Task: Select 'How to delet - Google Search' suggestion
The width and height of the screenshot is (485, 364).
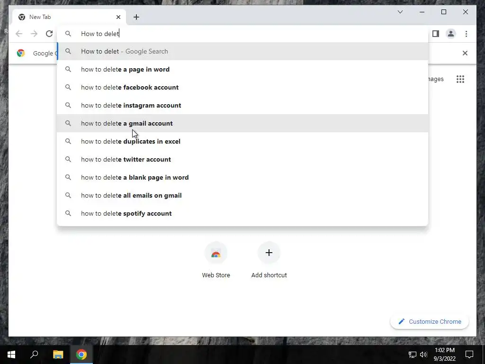Action: click(x=242, y=51)
